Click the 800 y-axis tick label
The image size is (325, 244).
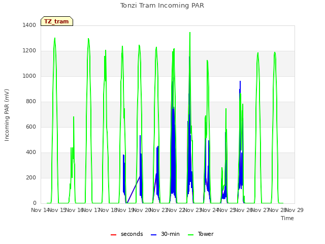coord(31,102)
